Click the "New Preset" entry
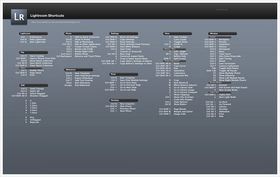Image resolution: width=280 pixels, height=177 pixels. coord(126,106)
